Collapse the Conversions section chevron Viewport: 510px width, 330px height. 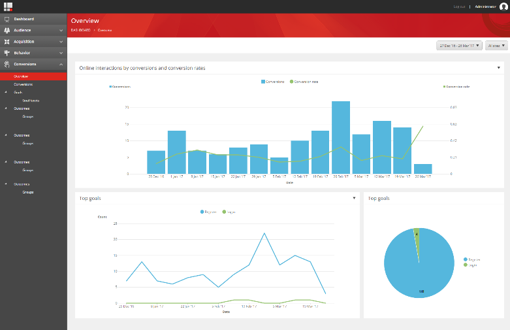pos(61,64)
